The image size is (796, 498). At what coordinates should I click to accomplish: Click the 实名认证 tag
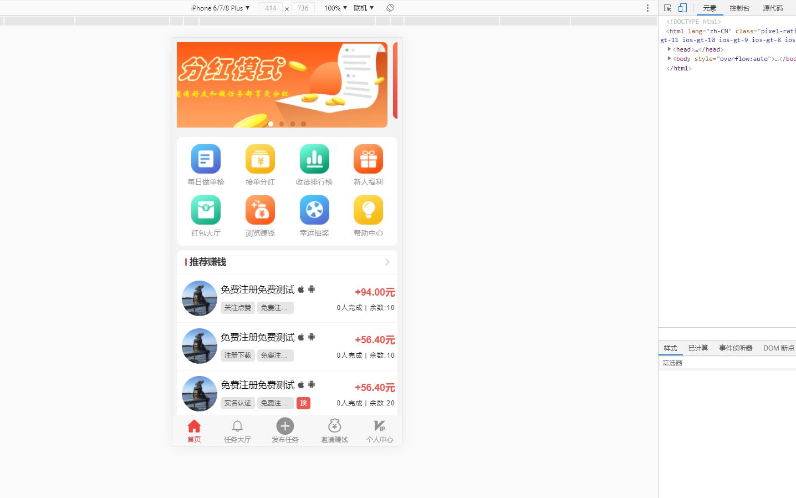point(238,403)
